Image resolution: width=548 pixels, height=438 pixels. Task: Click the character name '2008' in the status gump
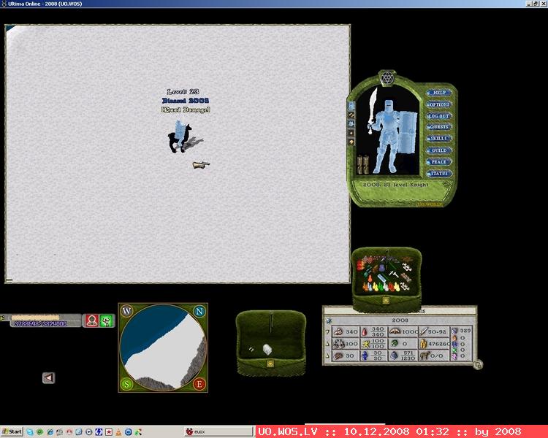coord(400,320)
